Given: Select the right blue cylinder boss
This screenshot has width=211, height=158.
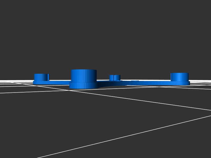Looking at the screenshot, I should coord(180,77).
